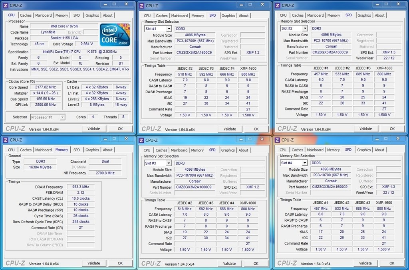Switch to CPU tab in the Slot #1 window

click(x=147, y=16)
